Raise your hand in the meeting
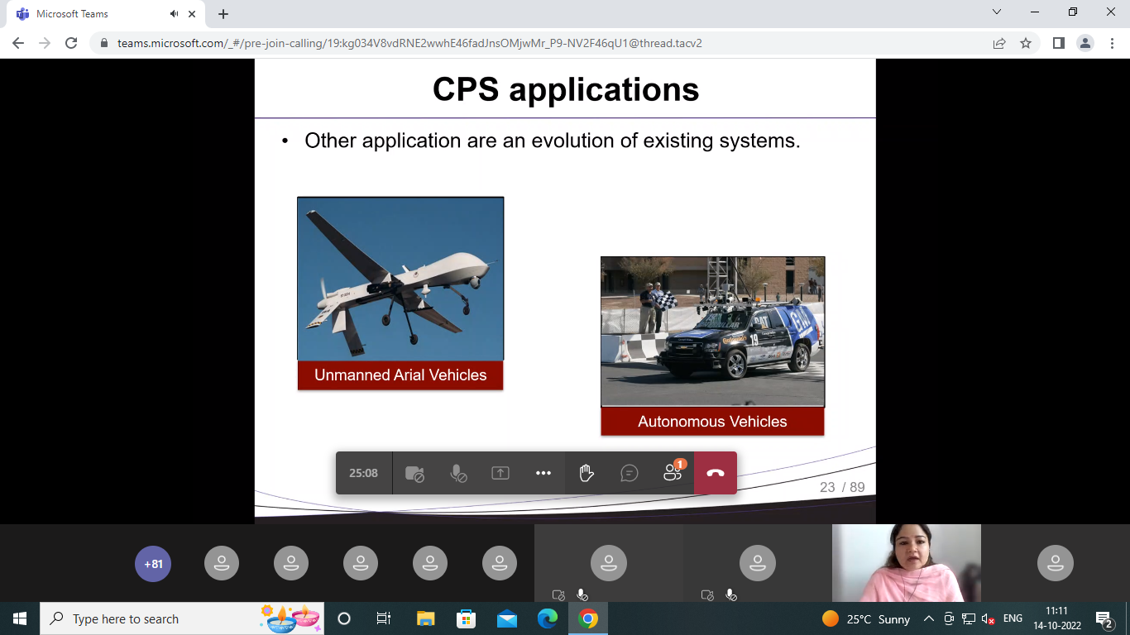 pos(587,473)
